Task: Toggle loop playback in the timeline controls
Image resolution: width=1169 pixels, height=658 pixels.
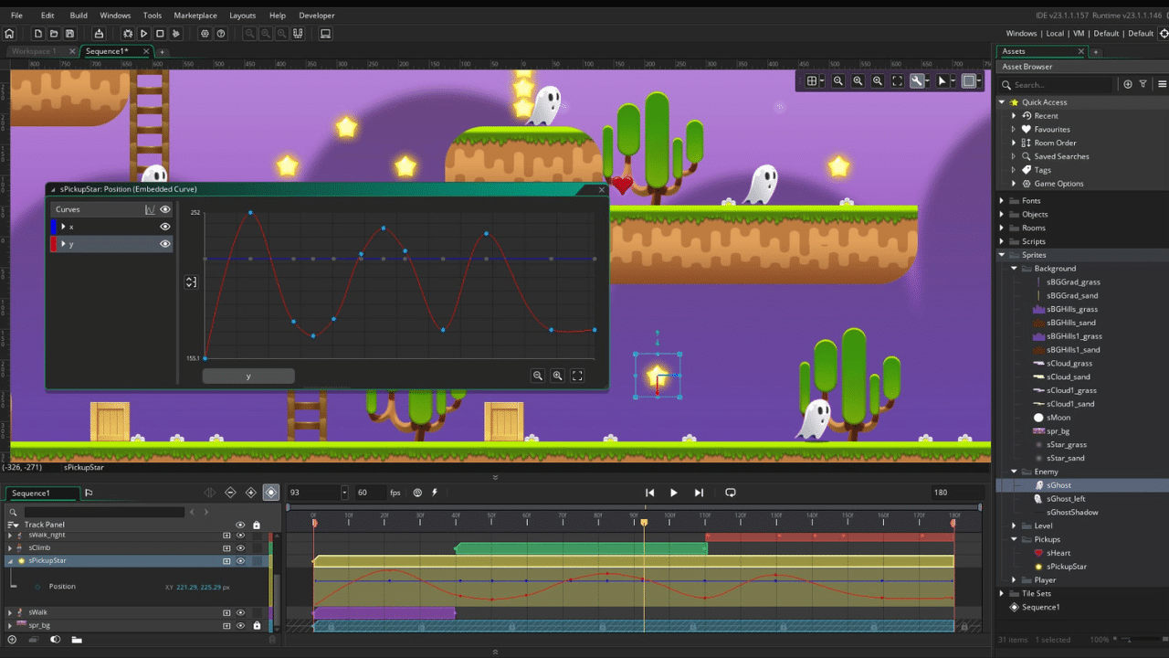Action: click(730, 492)
